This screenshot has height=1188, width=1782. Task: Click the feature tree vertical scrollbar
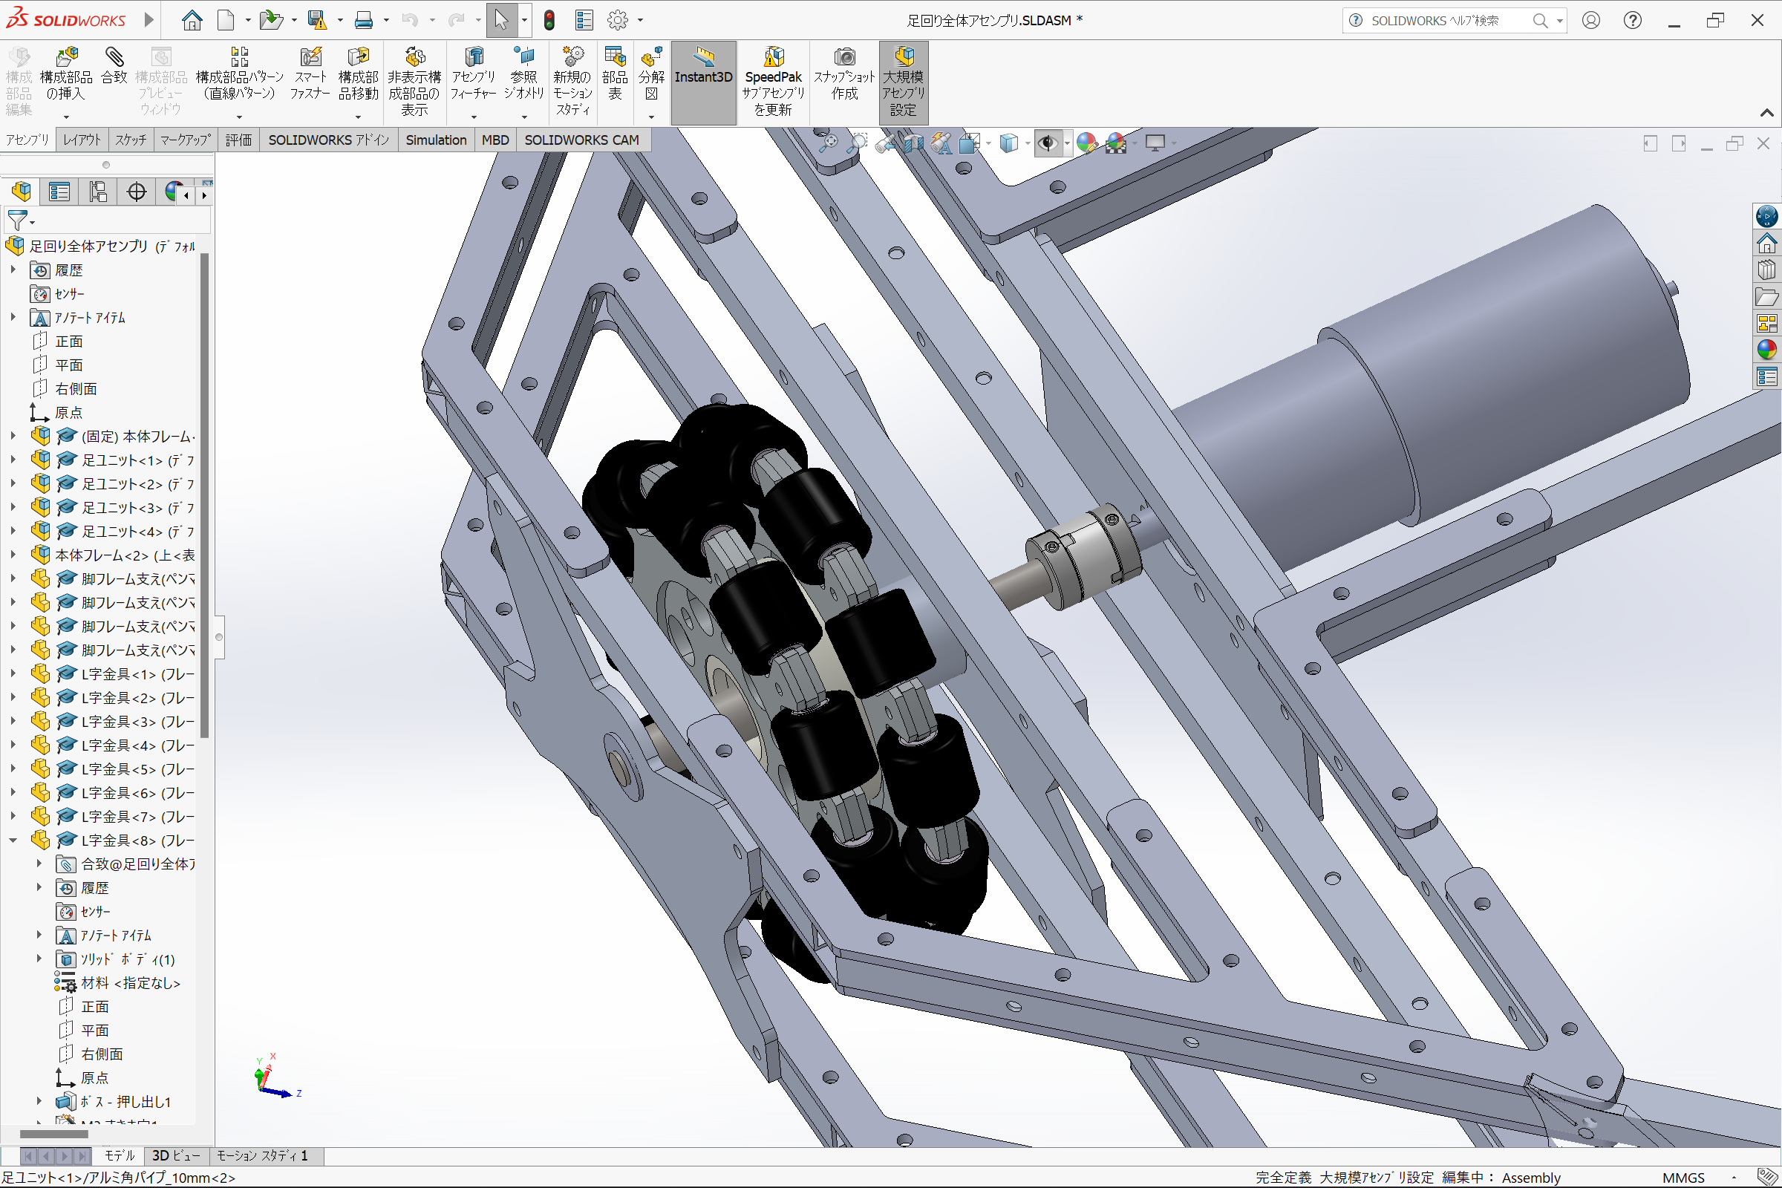(x=203, y=496)
